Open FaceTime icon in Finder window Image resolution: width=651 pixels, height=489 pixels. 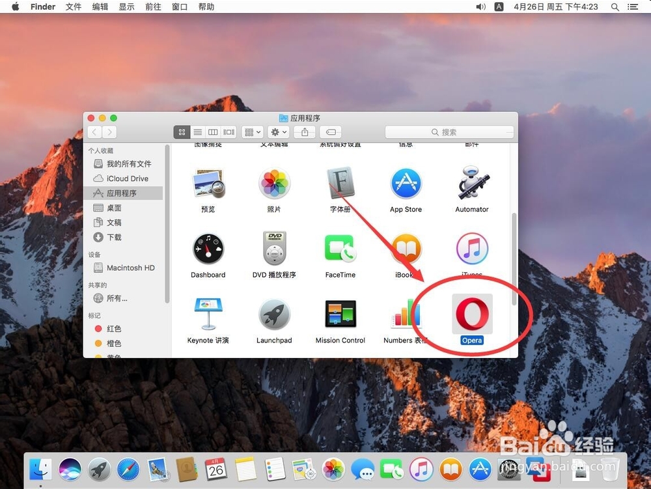[x=340, y=248]
